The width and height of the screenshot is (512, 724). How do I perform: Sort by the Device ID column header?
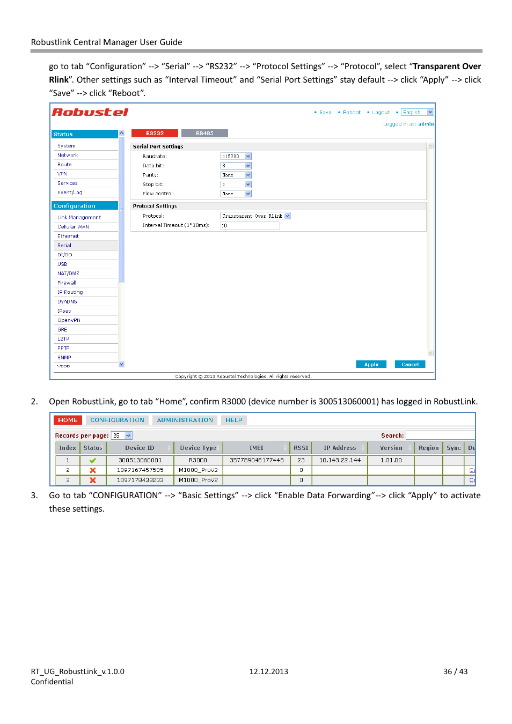point(140,448)
